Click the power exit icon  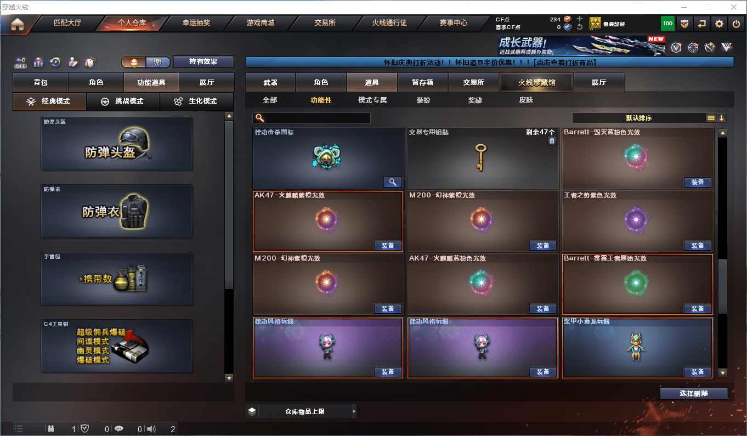736,24
